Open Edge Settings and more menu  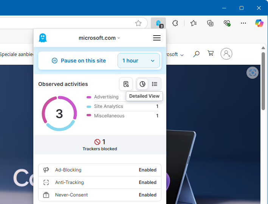tap(243, 23)
